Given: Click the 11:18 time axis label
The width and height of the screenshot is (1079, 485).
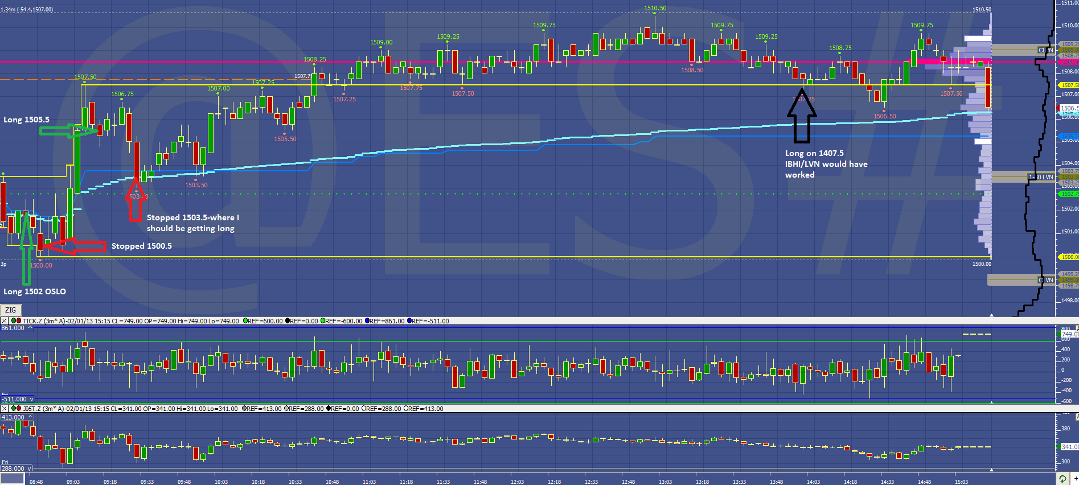Looking at the screenshot, I should (x=406, y=482).
